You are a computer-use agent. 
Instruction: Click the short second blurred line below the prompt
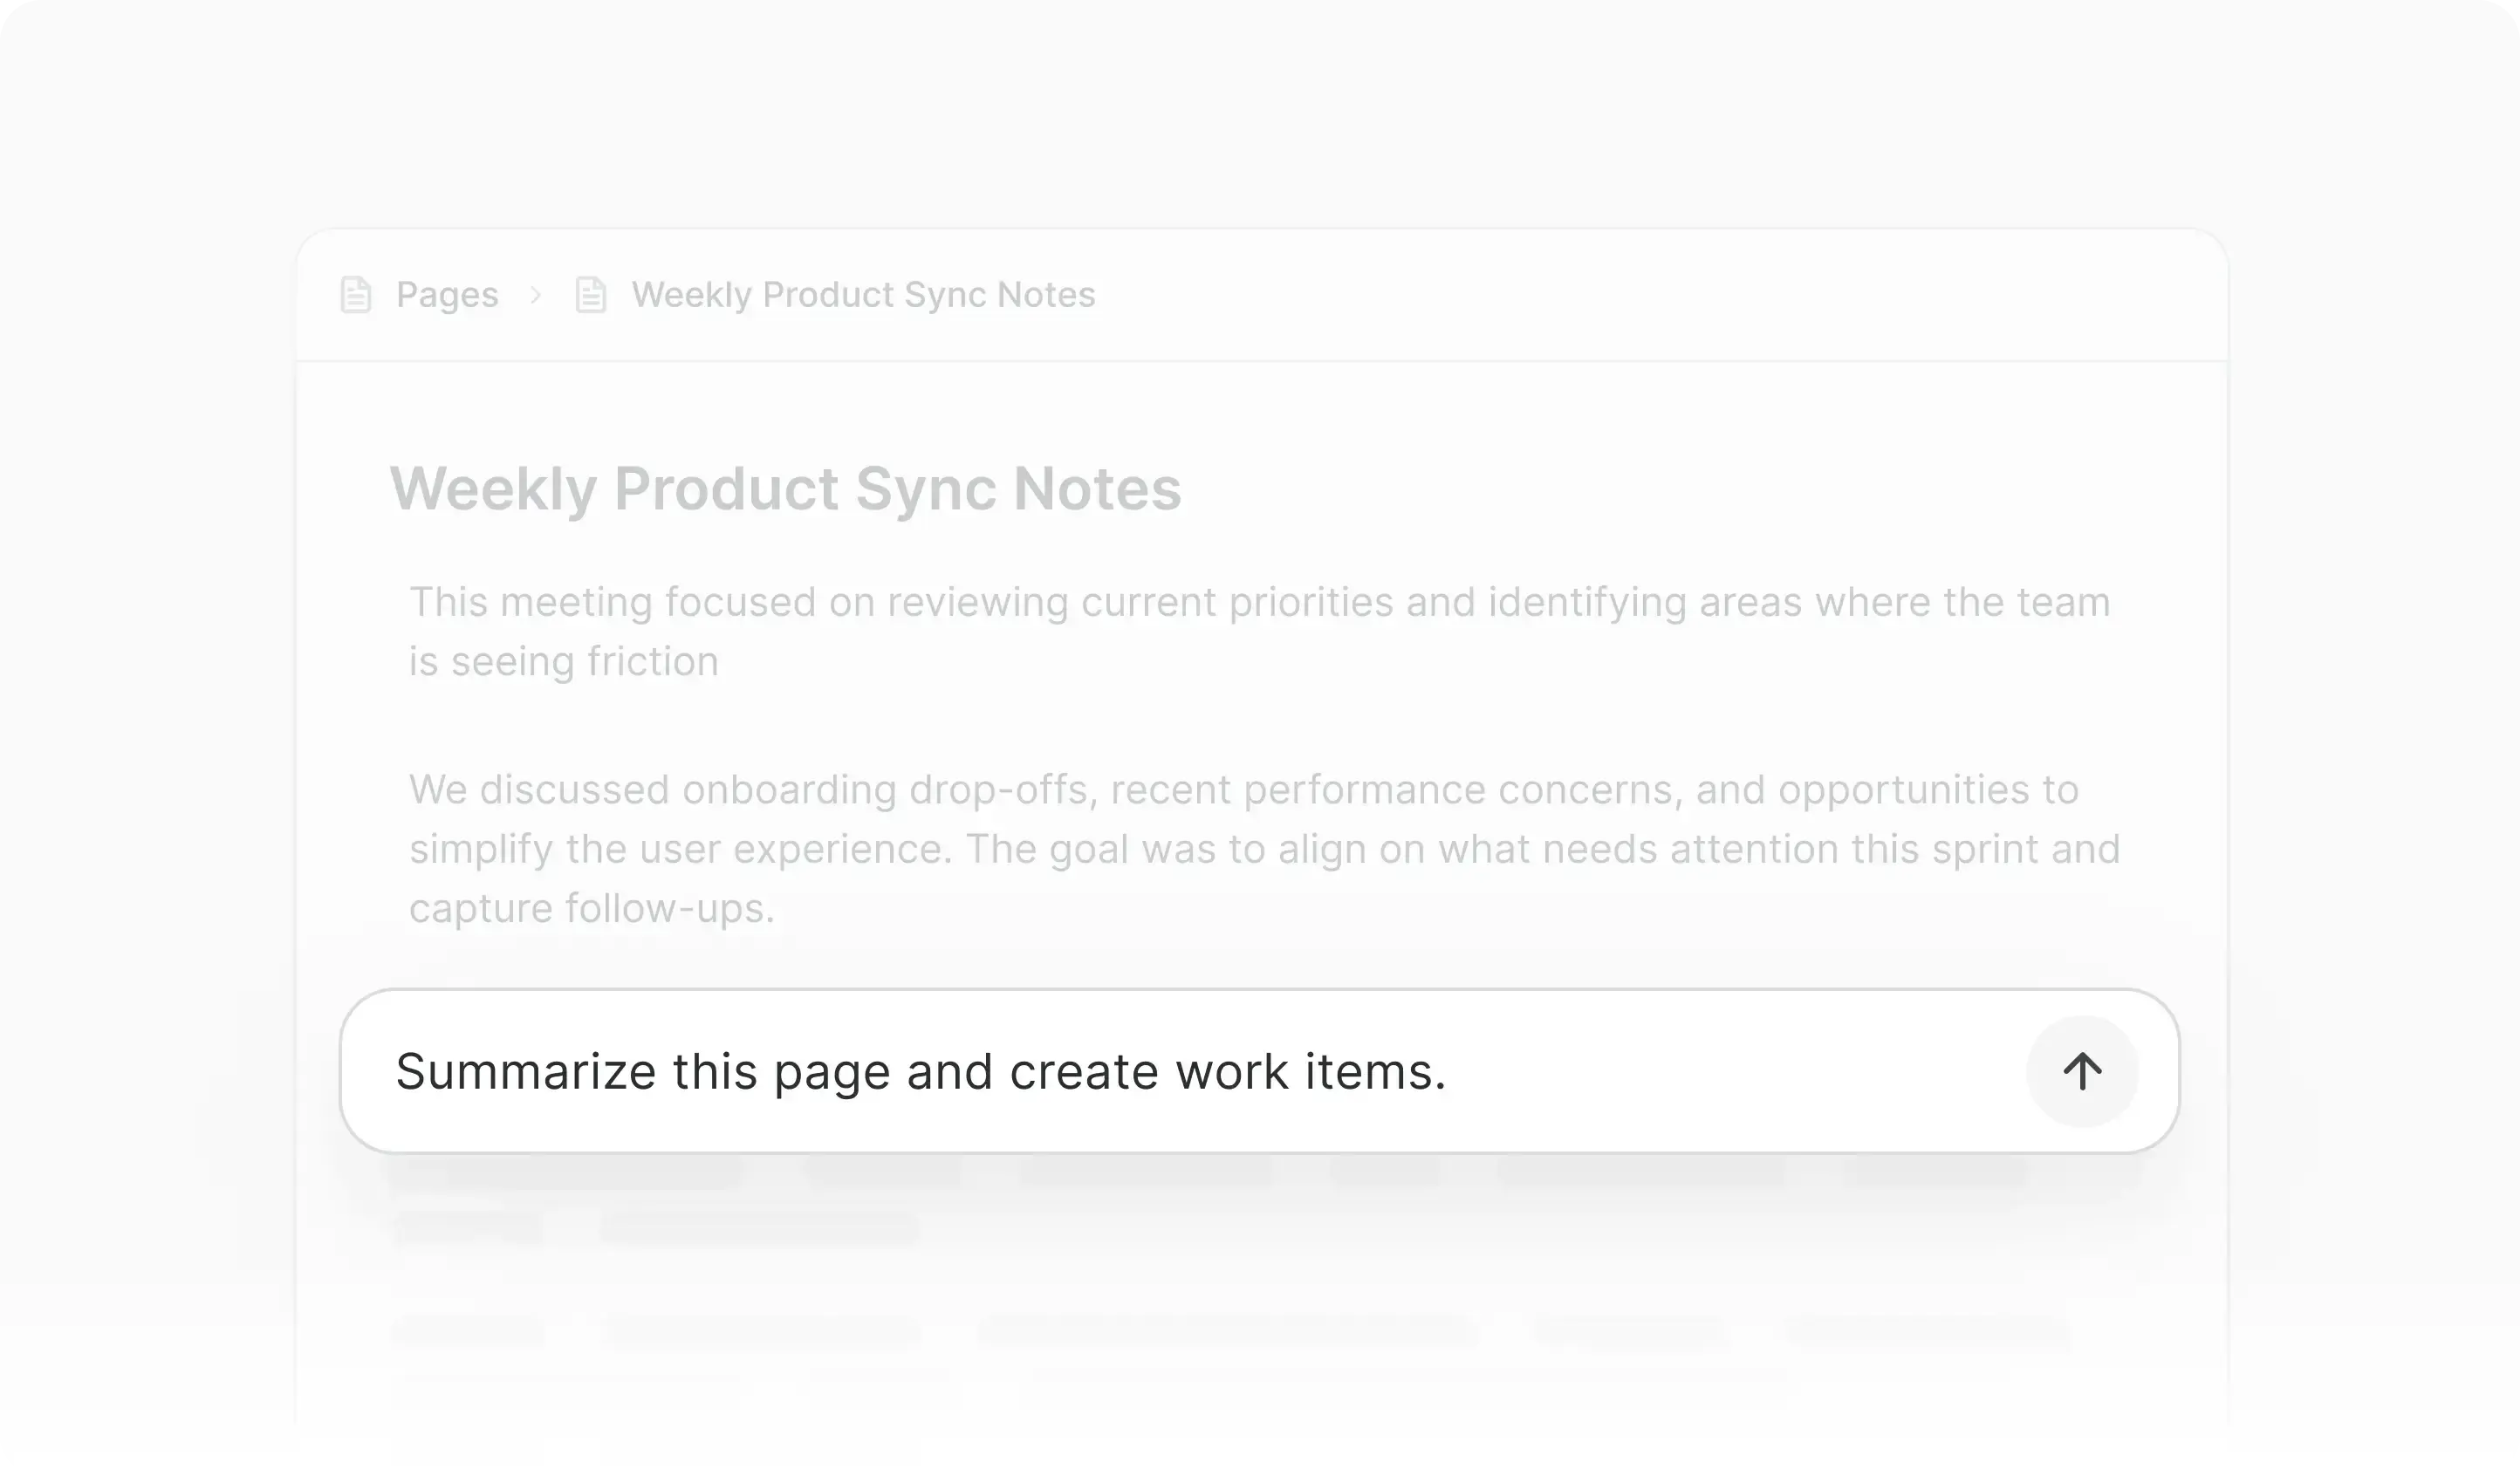click(656, 1227)
